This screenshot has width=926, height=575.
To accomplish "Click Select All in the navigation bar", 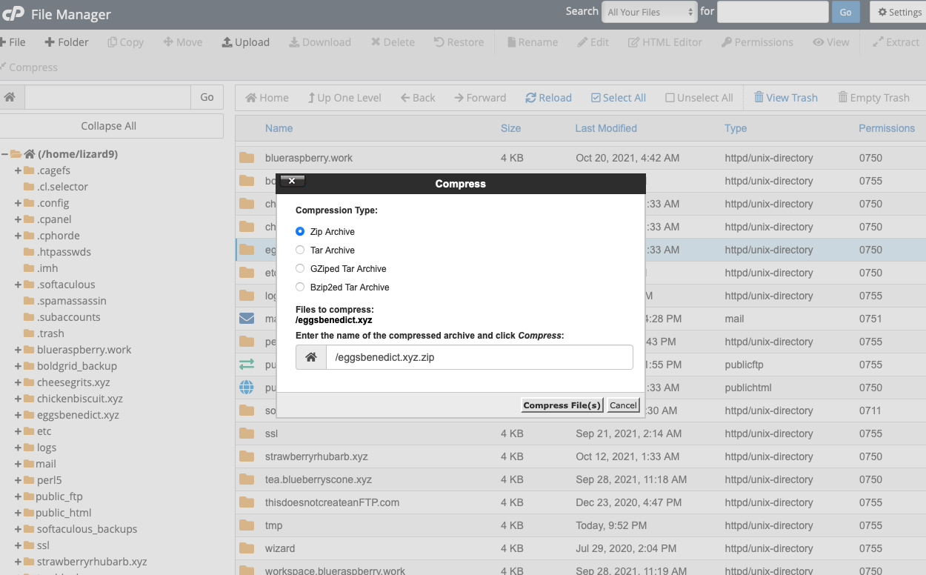I will coord(618,98).
